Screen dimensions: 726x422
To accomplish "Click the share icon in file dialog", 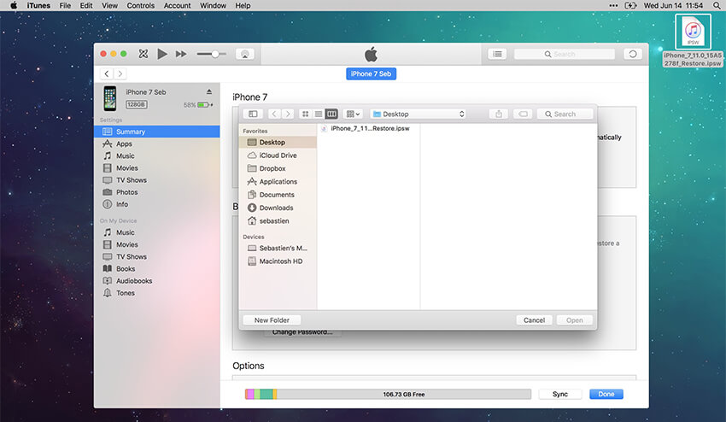I will pos(499,114).
